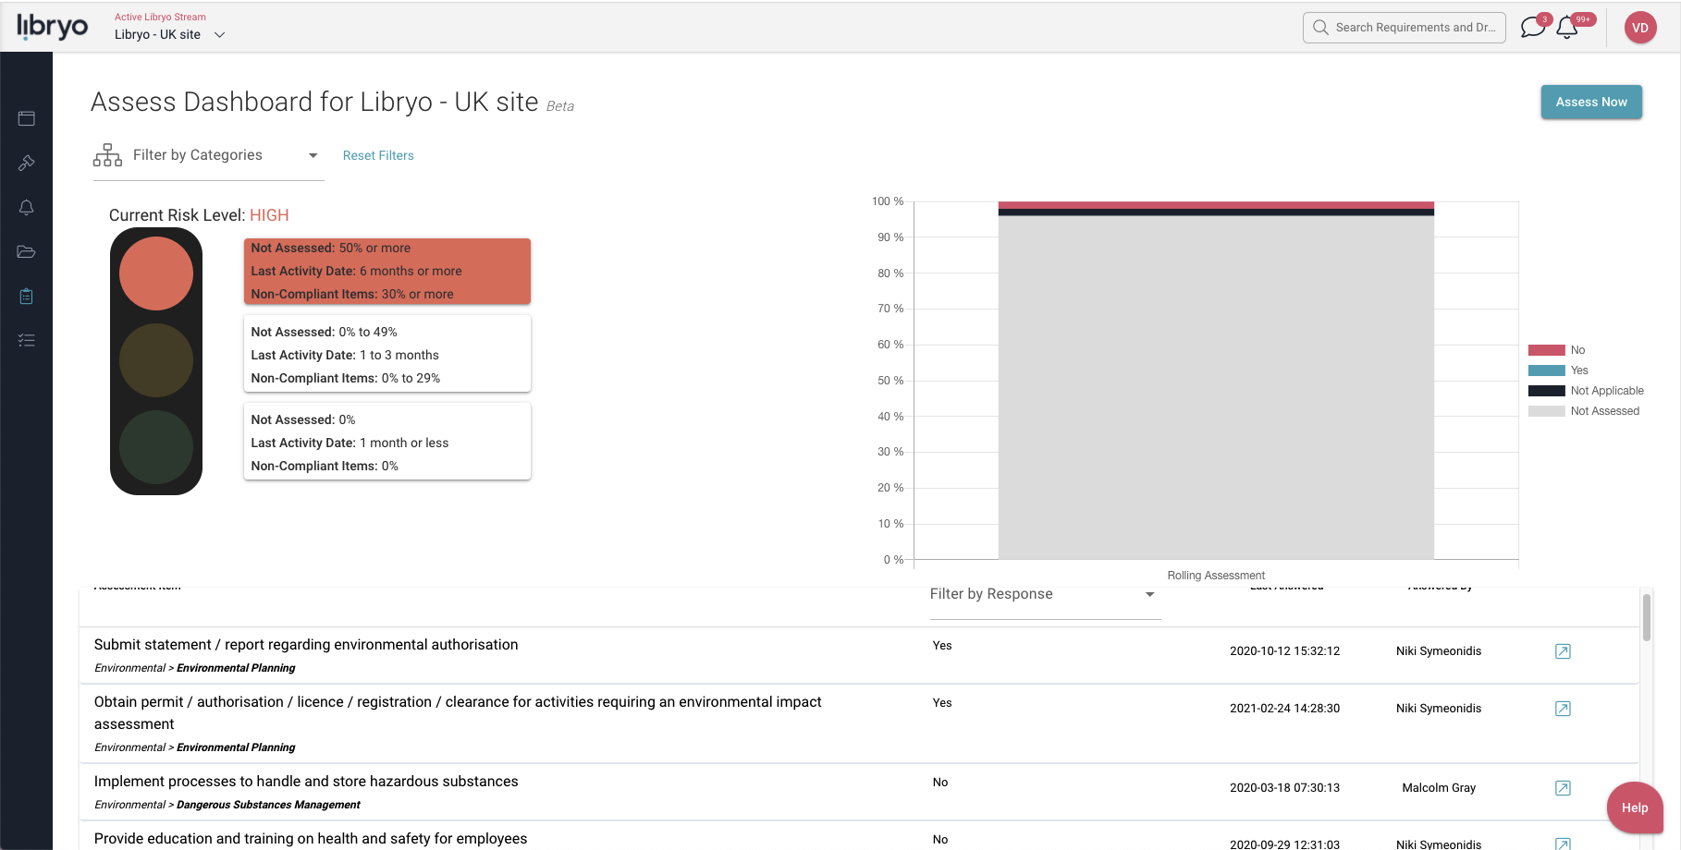Viewport: 1681px width, 850px height.
Task: Open the notifications bell in top bar
Action: [x=1567, y=28]
